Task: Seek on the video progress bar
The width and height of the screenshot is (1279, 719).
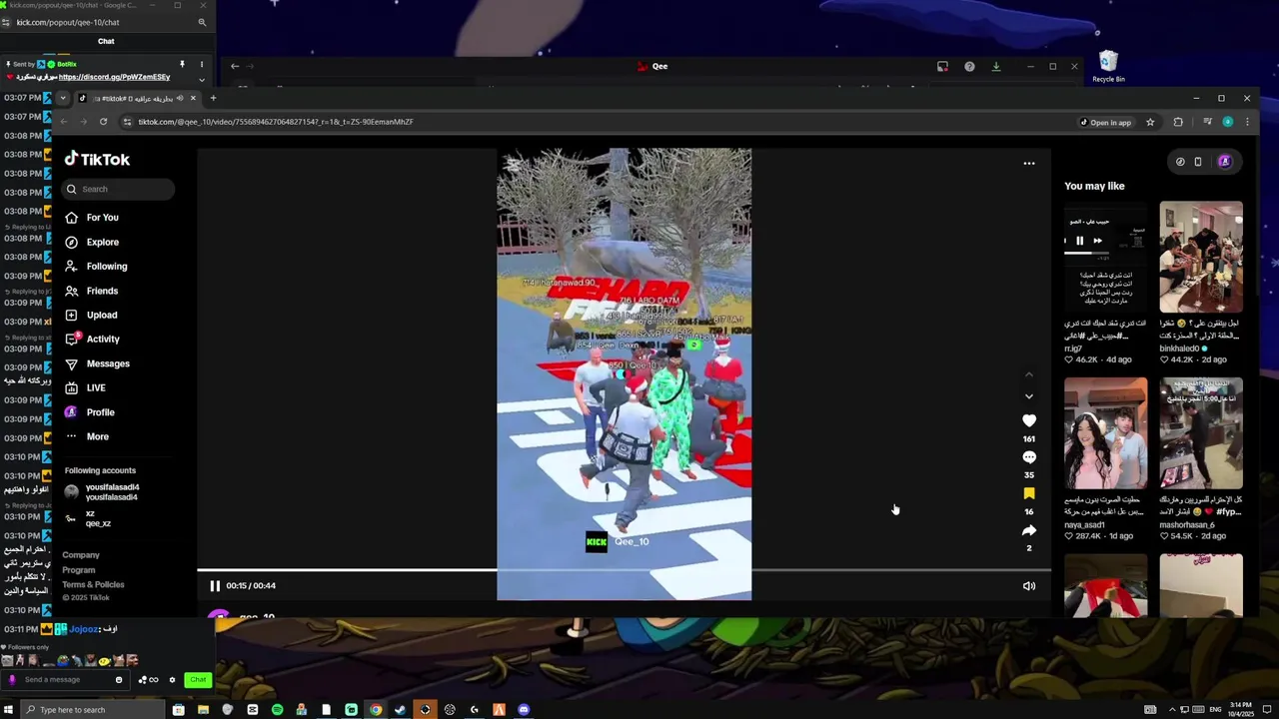Action: 624,570
